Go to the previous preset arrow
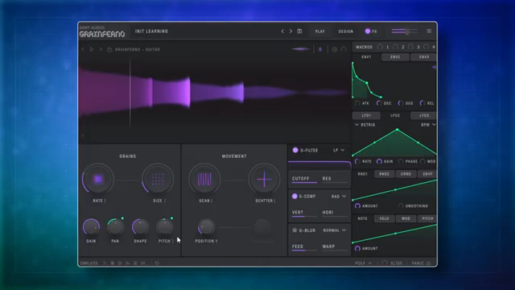Viewport: 515px width, 290px height. 282,31
